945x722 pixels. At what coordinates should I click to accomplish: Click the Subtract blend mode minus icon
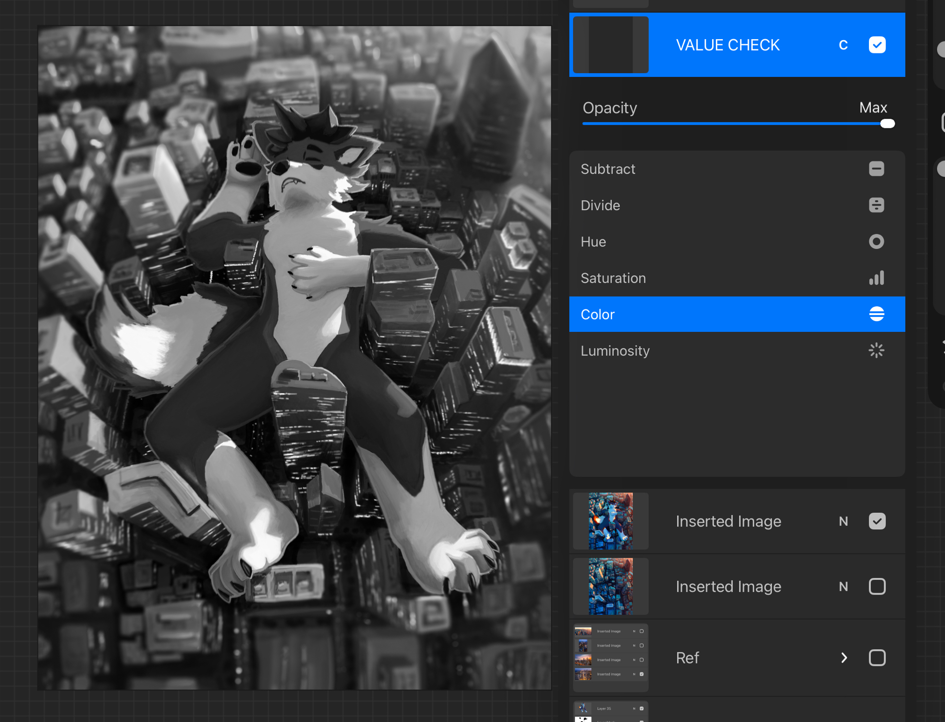(876, 169)
